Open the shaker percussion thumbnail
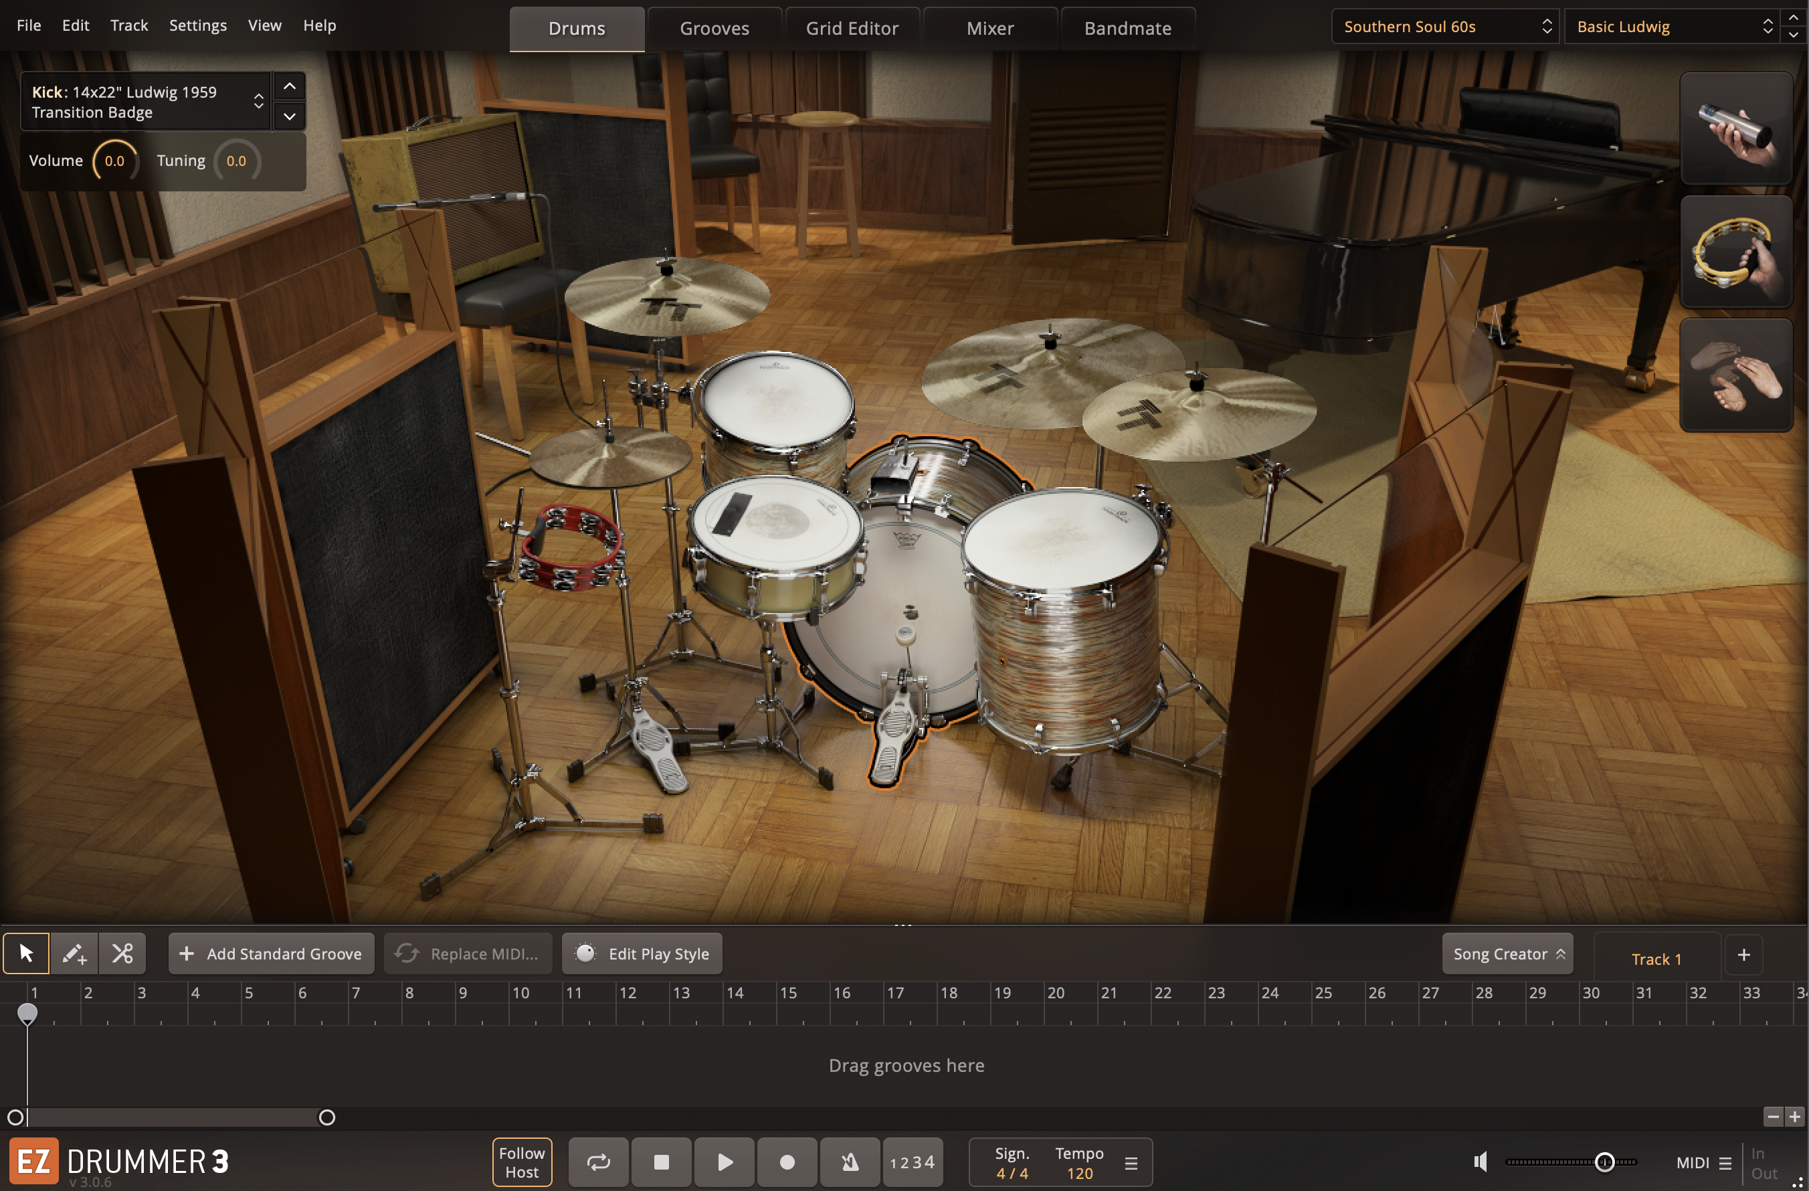This screenshot has height=1191, width=1809. tap(1736, 128)
